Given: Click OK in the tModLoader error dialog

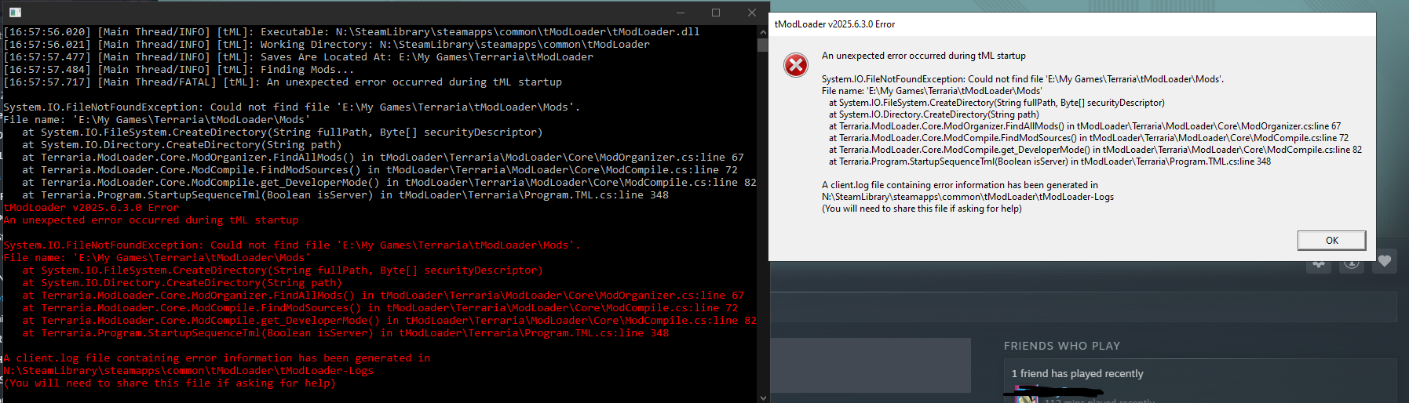Looking at the screenshot, I should (x=1331, y=240).
